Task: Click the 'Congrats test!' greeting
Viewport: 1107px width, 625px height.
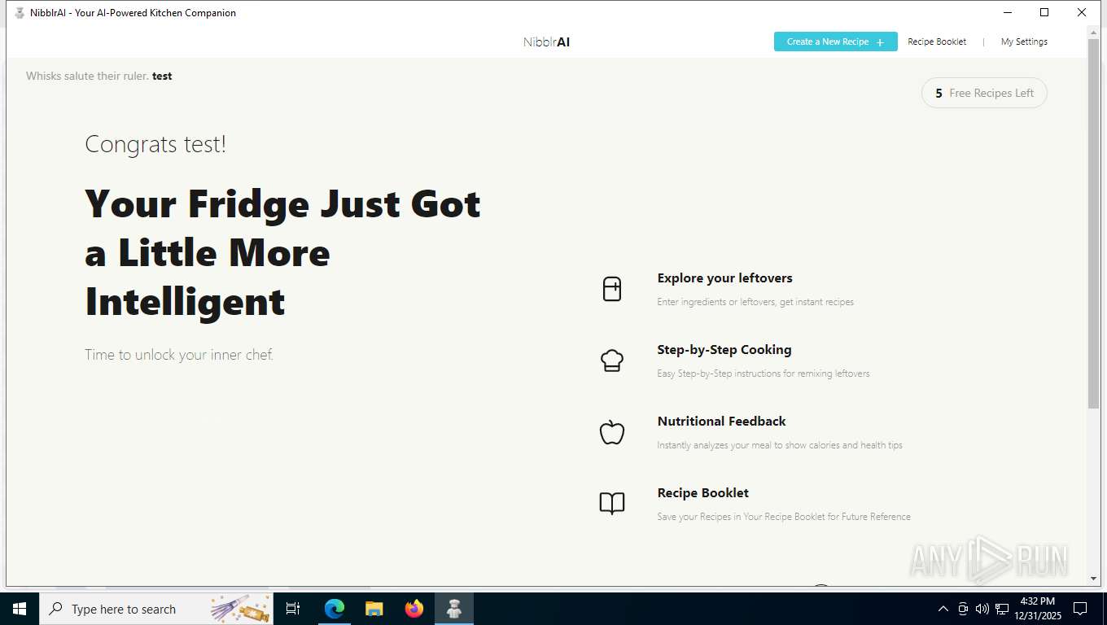Action: click(x=155, y=145)
